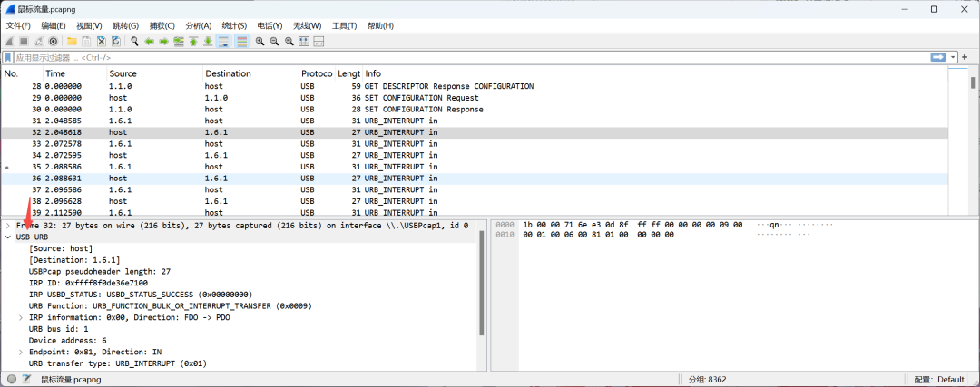The height and width of the screenshot is (387, 980).
Task: Zoom in main window text
Action: point(260,41)
